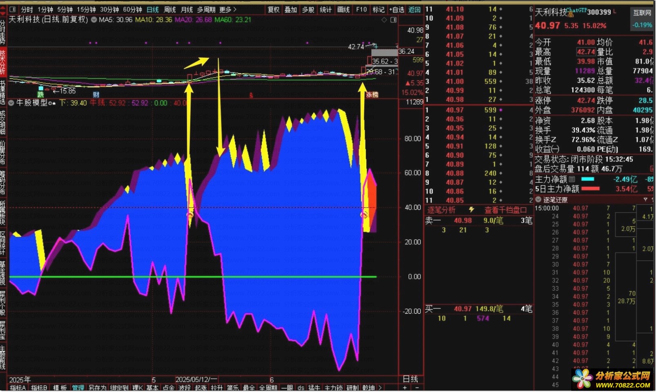Screen dimensions: 657x392
Task: Click the 日线 label at chart corner
Action: pos(410,379)
